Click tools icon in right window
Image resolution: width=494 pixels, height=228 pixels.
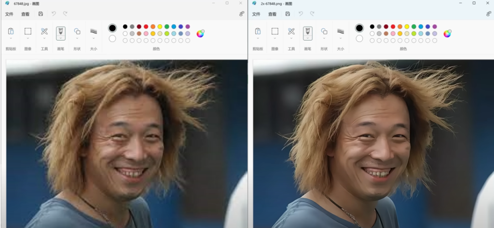click(291, 31)
